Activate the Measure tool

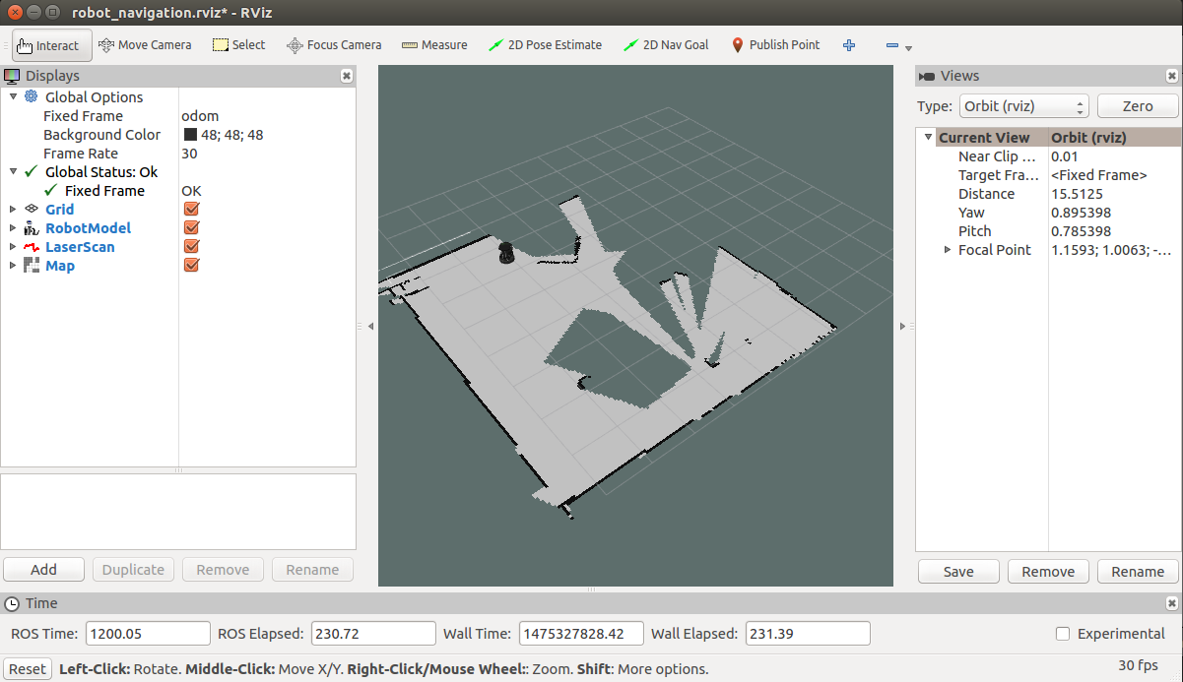point(433,45)
